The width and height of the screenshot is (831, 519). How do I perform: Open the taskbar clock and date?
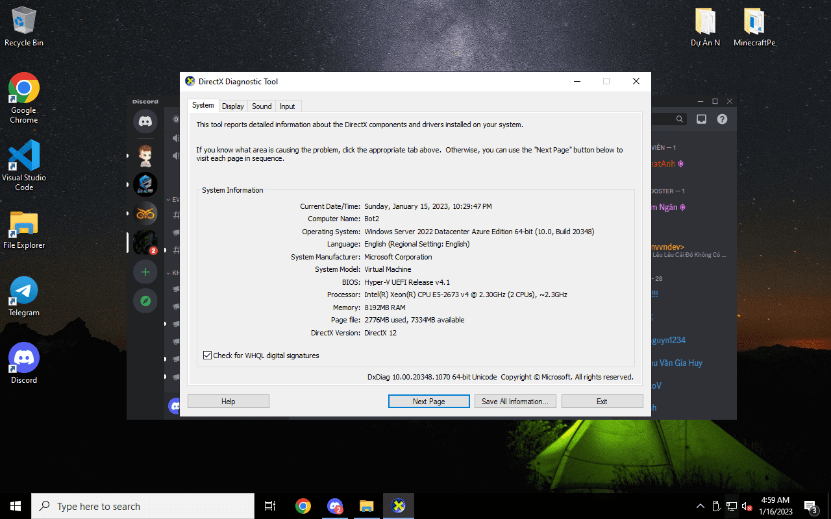[x=775, y=506]
